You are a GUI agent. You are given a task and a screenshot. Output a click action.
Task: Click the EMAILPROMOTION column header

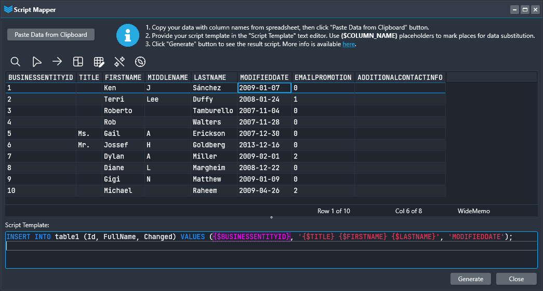point(323,77)
